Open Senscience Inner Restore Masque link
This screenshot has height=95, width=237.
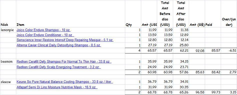[65, 40]
